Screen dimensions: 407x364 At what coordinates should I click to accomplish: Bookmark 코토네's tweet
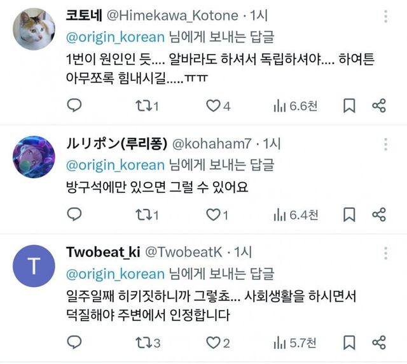[x=348, y=106]
